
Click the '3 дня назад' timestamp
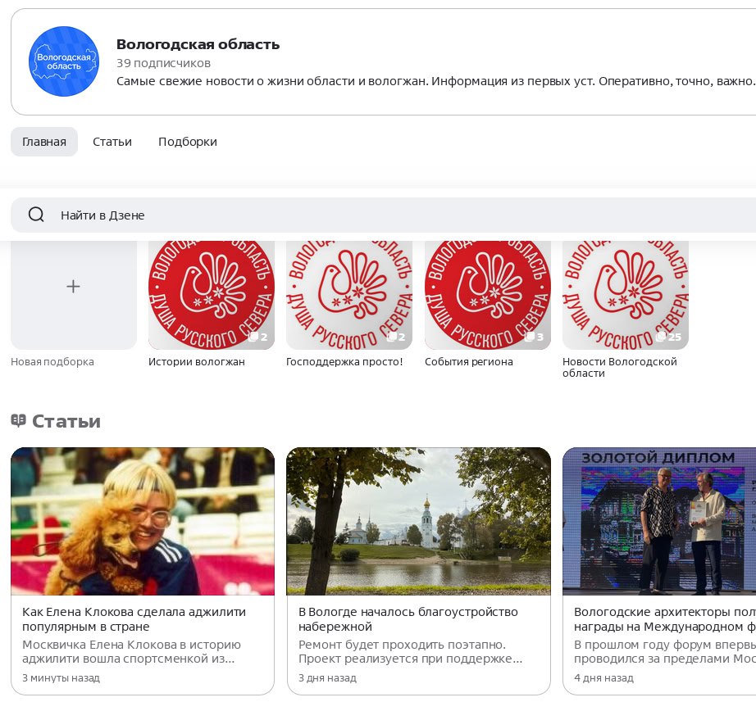point(327,678)
